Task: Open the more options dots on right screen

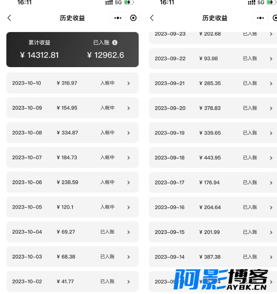Action: pyautogui.click(x=260, y=18)
